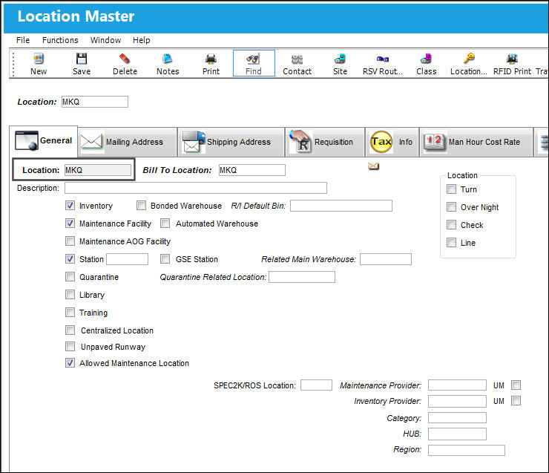Toggle the Maintenance Provider UM checkbox
This screenshot has width=549, height=473.
(x=516, y=385)
